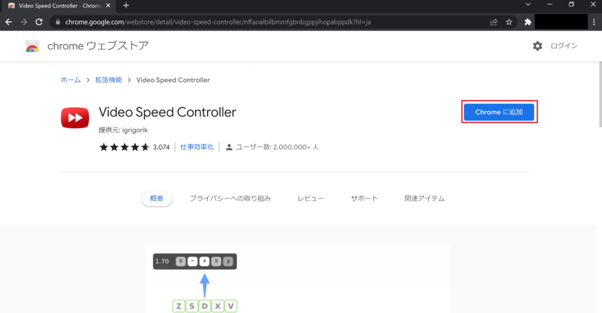Open the Chrome three-dot menu
This screenshot has height=313, width=602.
click(594, 22)
